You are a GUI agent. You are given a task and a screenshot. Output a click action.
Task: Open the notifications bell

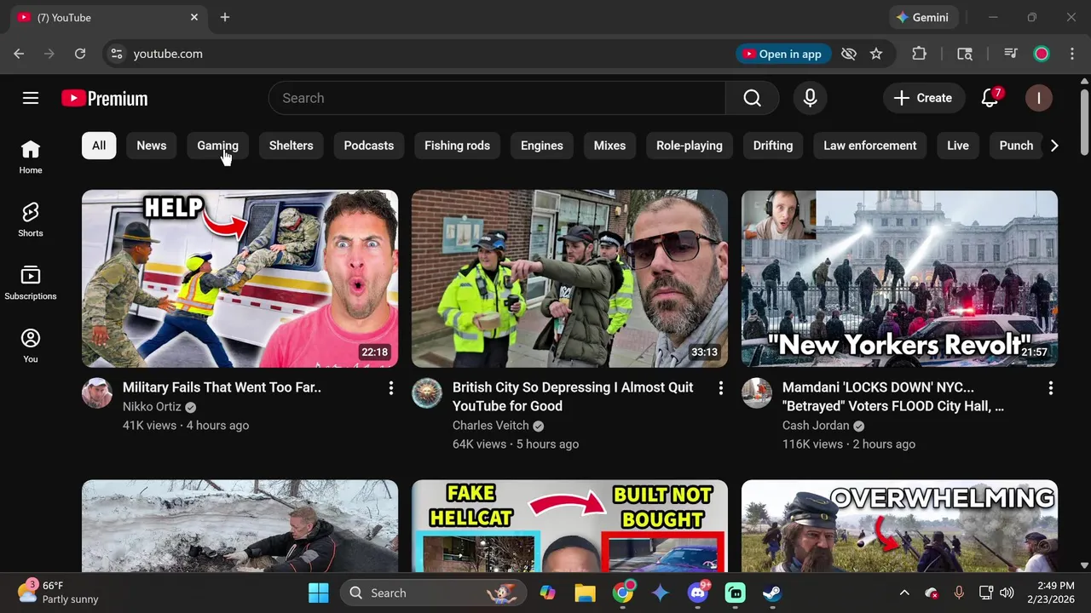(990, 98)
